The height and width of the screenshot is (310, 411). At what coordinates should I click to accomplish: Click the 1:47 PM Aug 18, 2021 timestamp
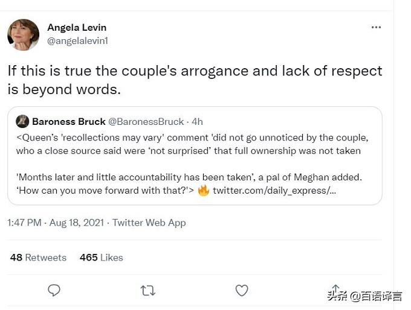(57, 223)
